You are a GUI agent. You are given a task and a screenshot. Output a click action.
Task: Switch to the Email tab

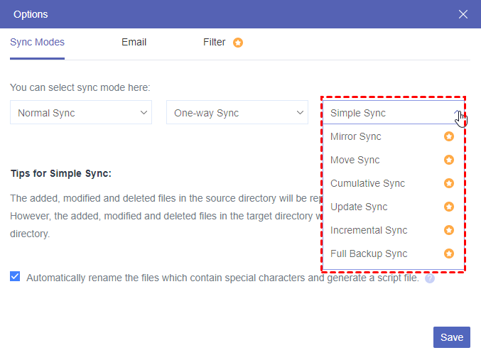point(134,42)
